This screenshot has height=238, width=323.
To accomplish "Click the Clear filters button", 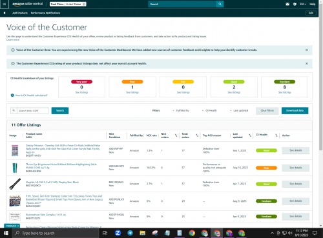I will coord(267,110).
